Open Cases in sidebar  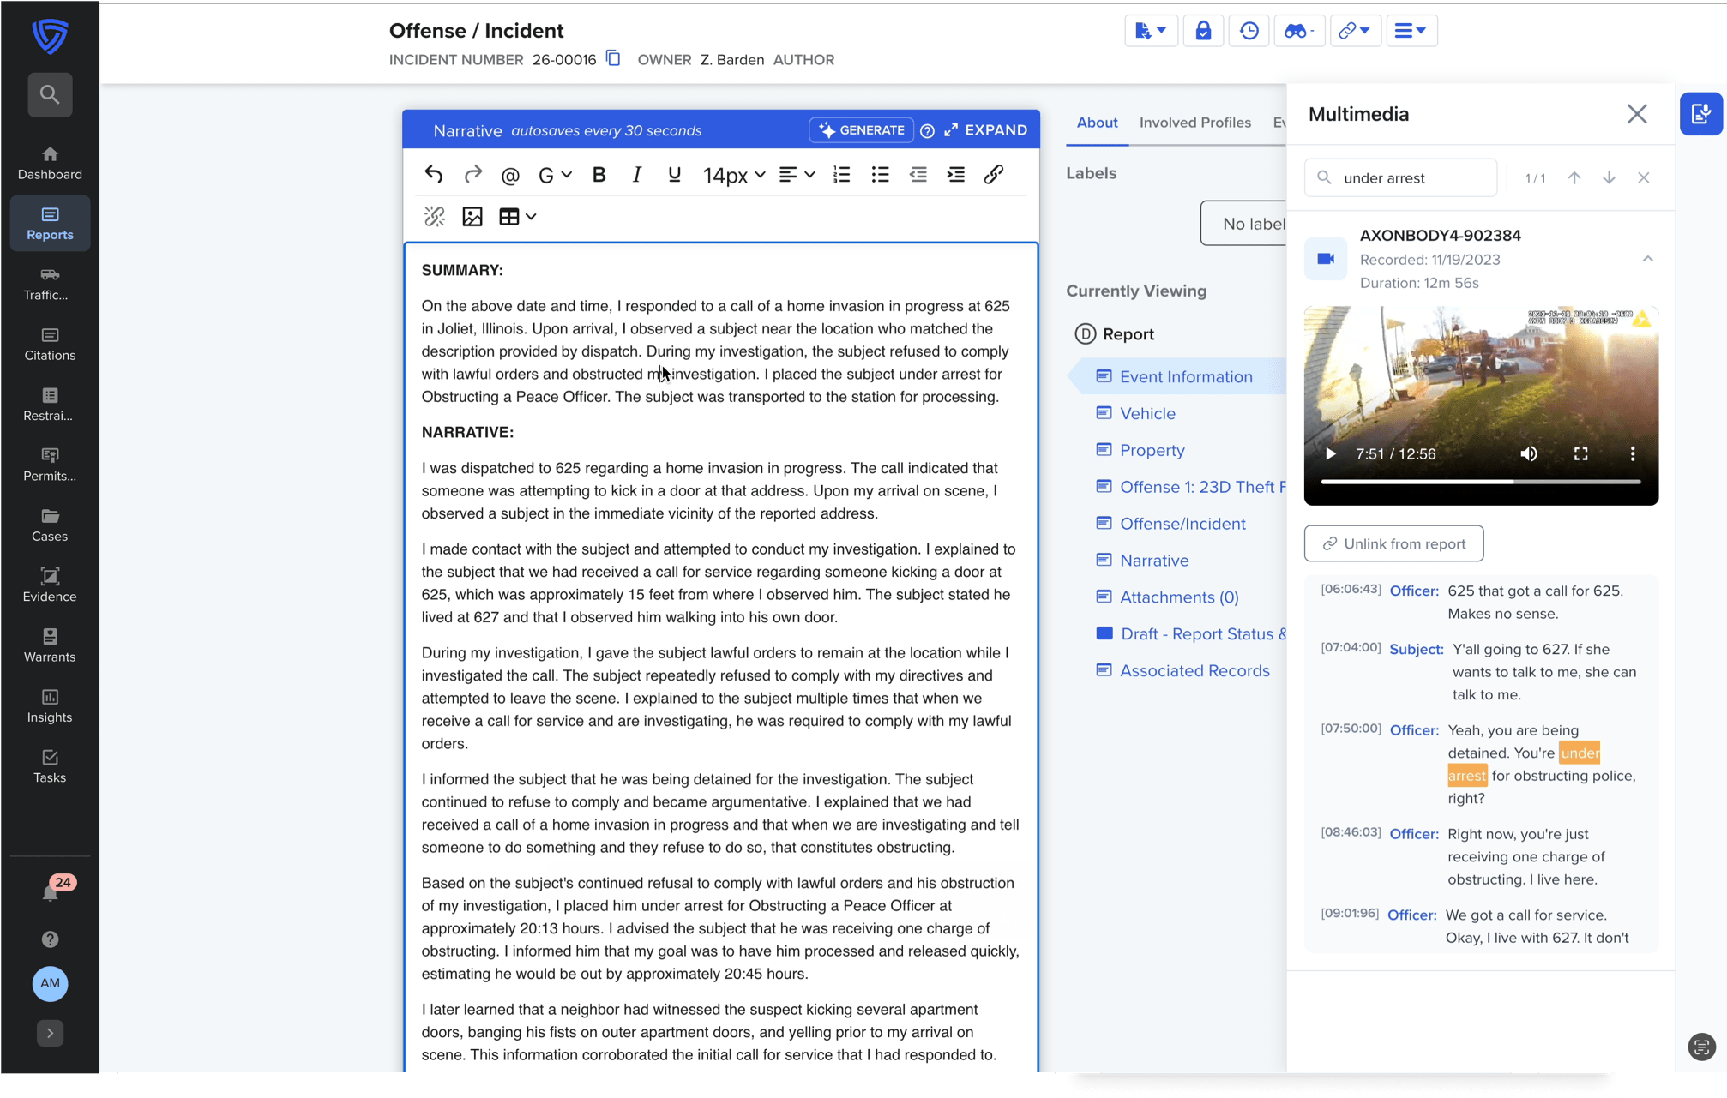[50, 525]
